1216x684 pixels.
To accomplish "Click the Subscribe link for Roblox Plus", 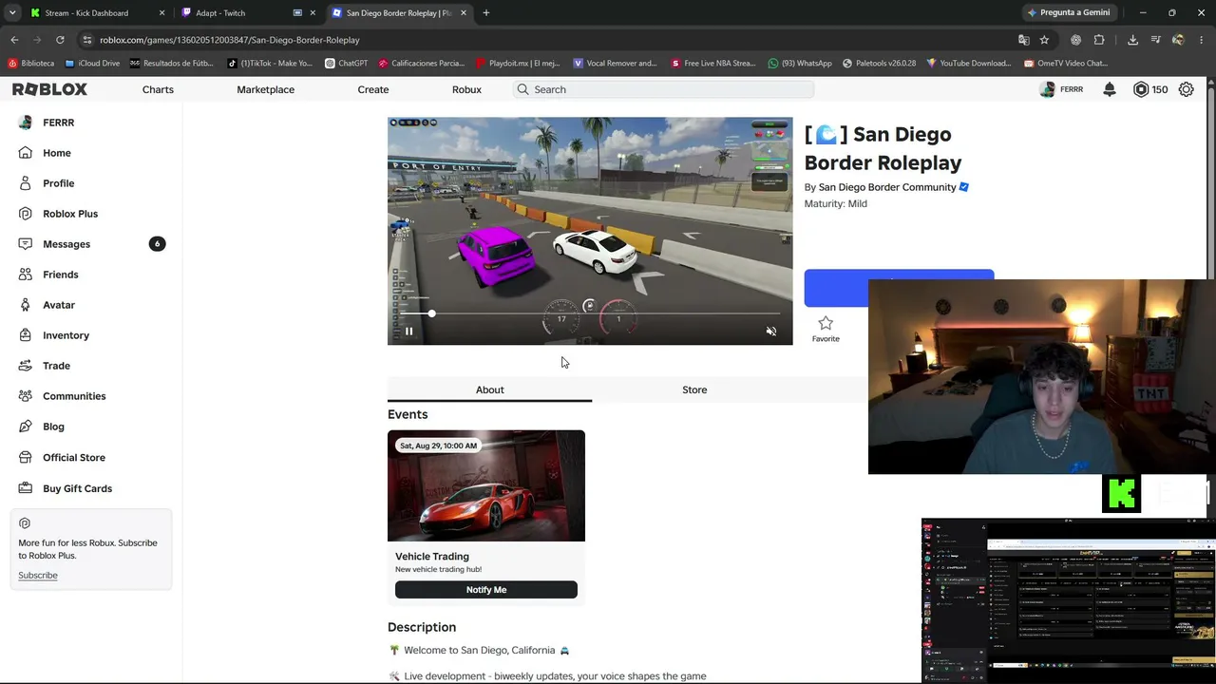I will 38,576.
